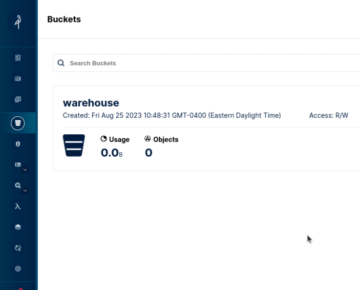This screenshot has height=290, width=360.
Task: Click the Usage value 0.0 B
Action: 111,153
